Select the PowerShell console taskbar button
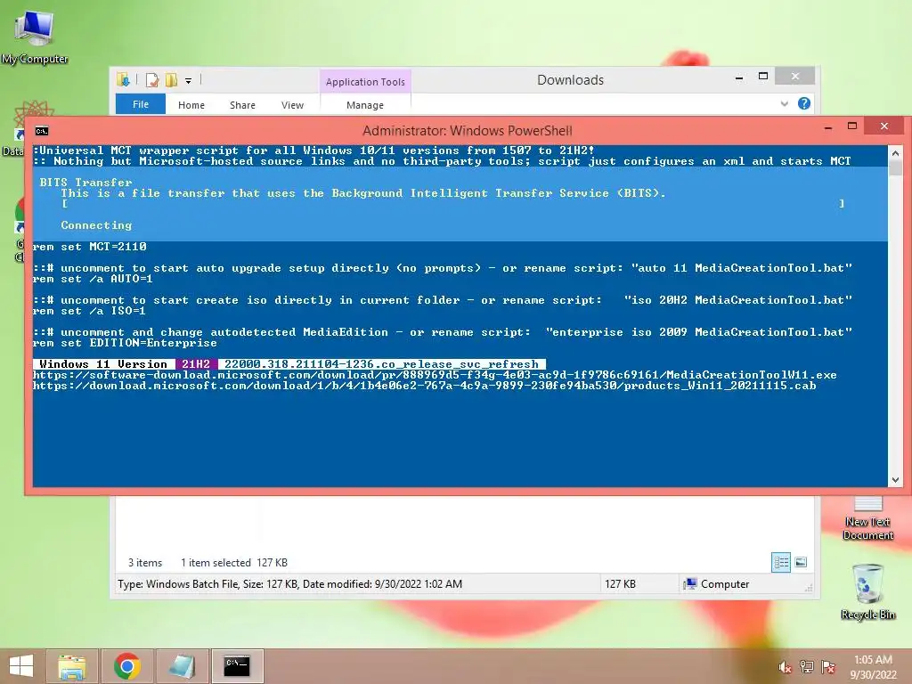This screenshot has width=912, height=684. 237,666
